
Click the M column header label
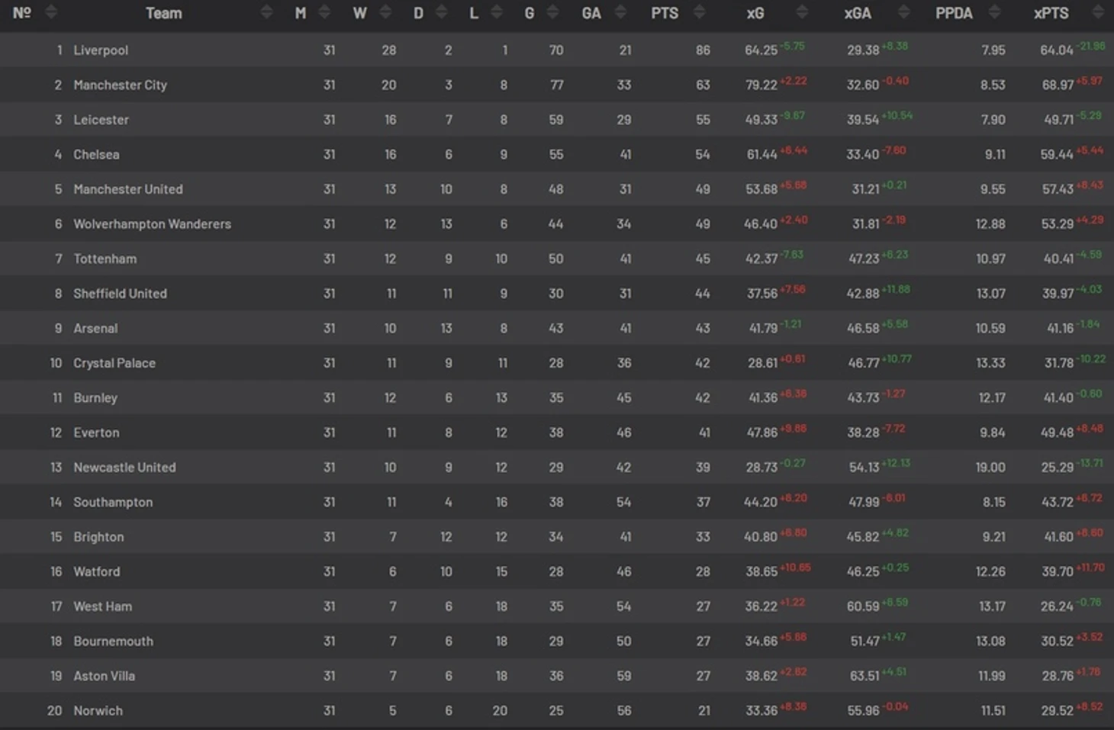tap(301, 13)
